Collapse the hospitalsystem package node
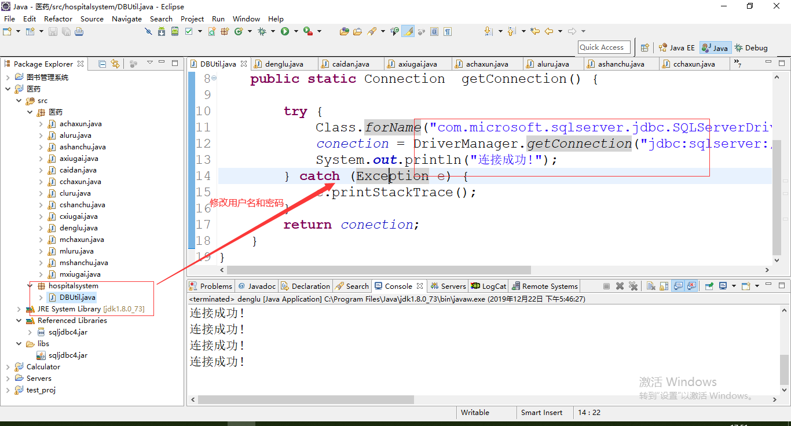This screenshot has width=791, height=426. click(30, 286)
